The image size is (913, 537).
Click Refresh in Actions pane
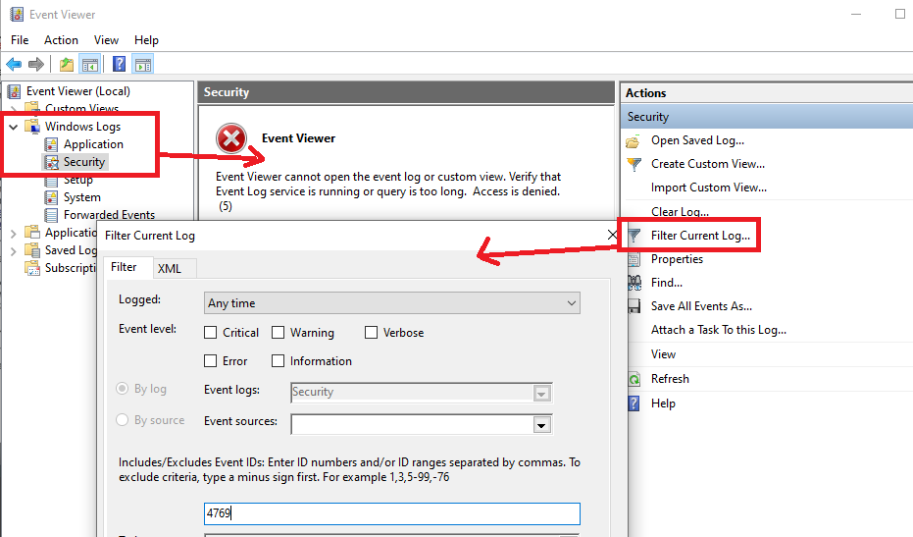[x=670, y=379]
